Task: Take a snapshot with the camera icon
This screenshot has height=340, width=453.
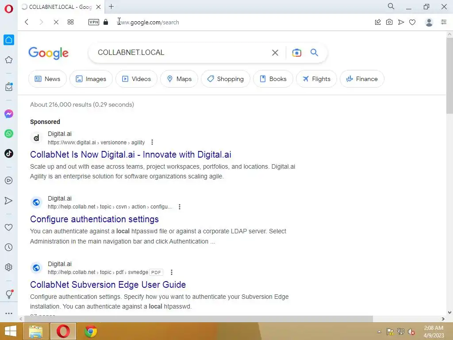Action: (x=389, y=22)
